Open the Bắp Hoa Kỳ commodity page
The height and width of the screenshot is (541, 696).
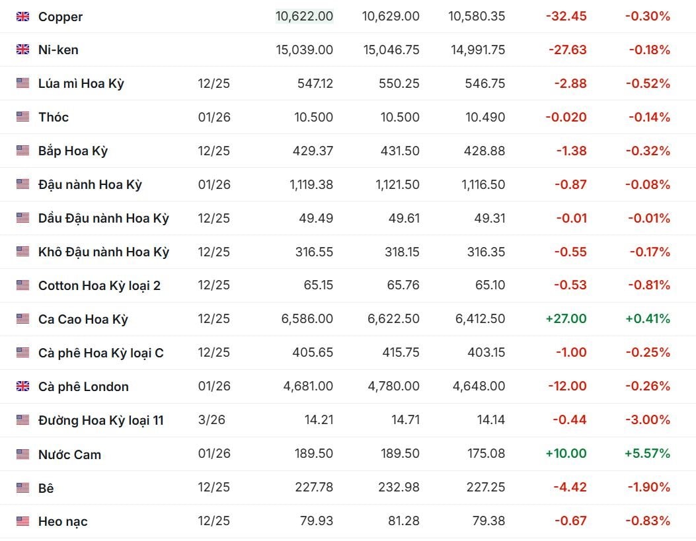[x=73, y=151]
